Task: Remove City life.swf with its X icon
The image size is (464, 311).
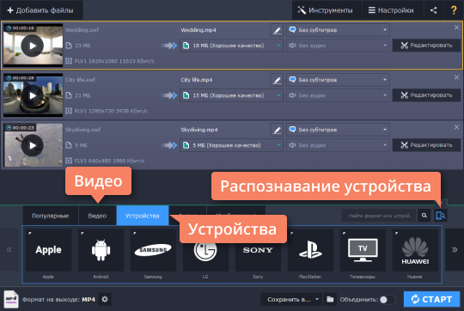Action: 456,77
